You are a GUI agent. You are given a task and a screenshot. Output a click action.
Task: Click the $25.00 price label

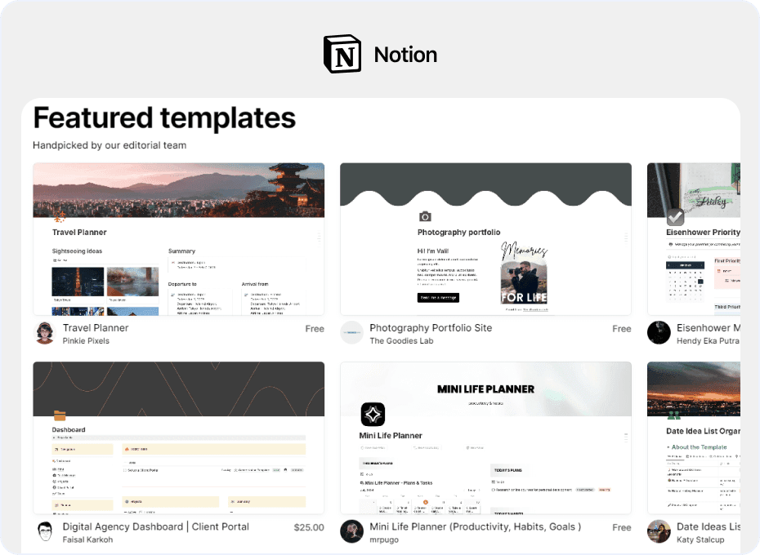click(x=309, y=527)
